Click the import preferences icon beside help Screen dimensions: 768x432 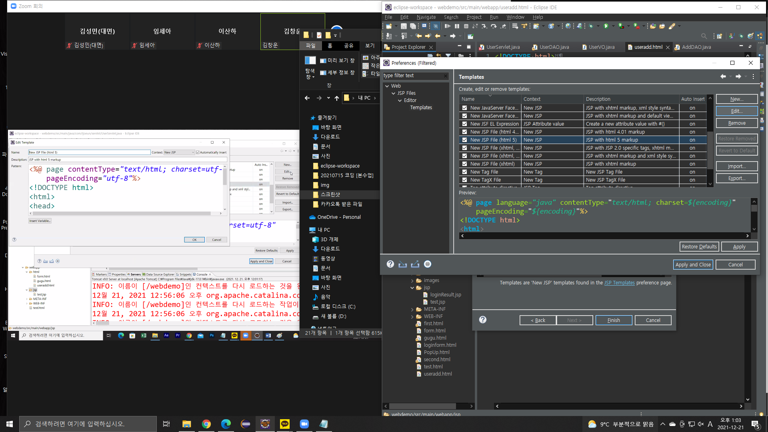point(402,264)
